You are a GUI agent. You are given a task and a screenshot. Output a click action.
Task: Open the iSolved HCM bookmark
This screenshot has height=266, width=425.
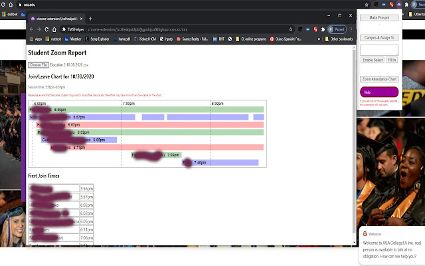pos(145,39)
